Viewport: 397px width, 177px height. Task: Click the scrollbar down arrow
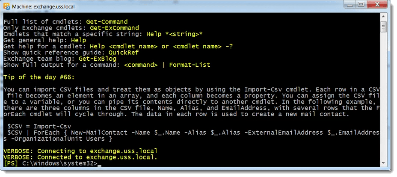(383, 163)
